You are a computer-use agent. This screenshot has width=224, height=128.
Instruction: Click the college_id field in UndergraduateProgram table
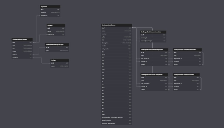coord(22,57)
